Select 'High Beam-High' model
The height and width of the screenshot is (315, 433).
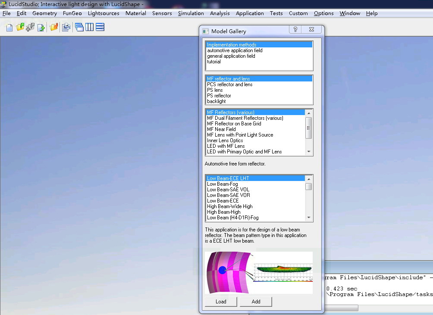(255, 212)
